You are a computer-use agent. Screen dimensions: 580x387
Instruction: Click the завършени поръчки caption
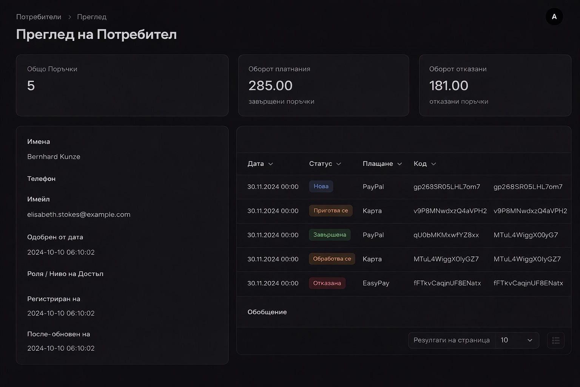281,102
